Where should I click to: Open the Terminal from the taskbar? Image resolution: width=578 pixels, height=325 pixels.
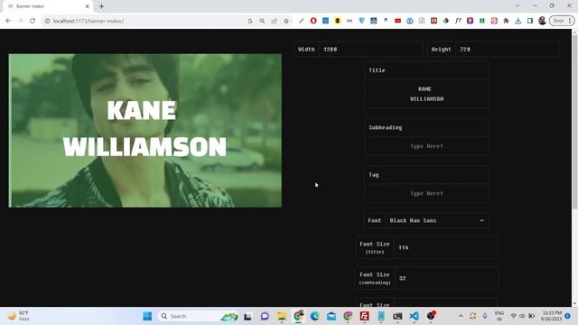click(397, 316)
